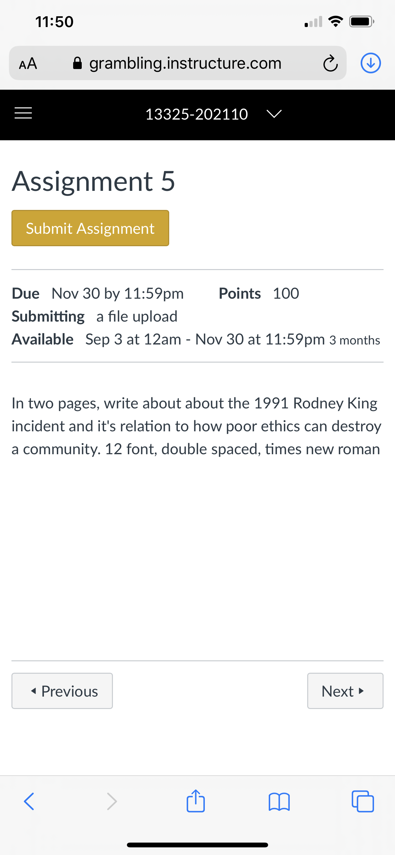Go to the Next module item
This screenshot has height=855, width=395.
345,691
